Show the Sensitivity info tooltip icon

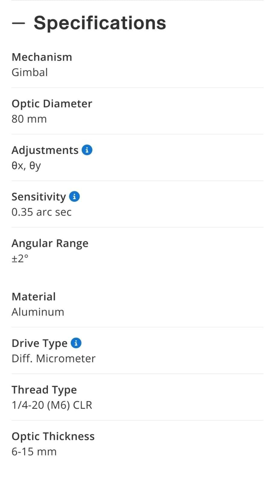(74, 196)
